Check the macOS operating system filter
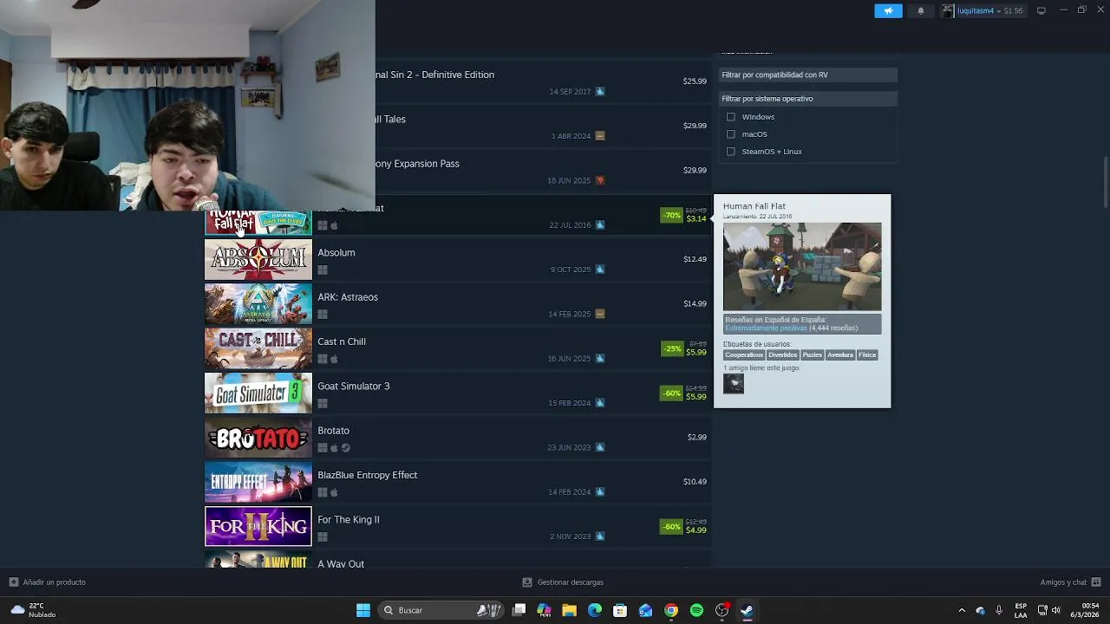Image resolution: width=1110 pixels, height=624 pixels. pyautogui.click(x=731, y=134)
